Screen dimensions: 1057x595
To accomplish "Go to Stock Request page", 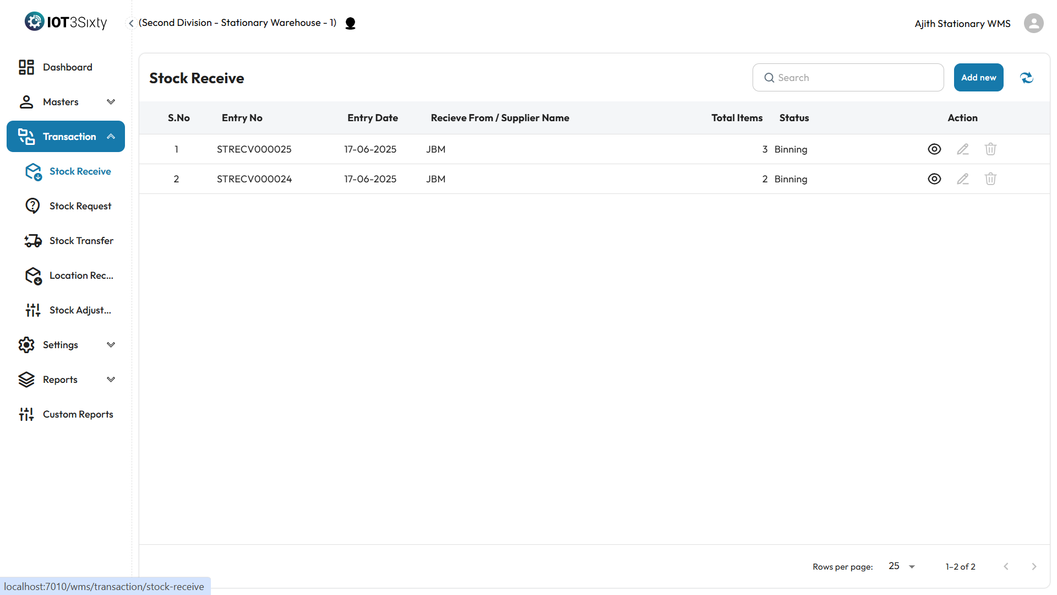I will click(x=80, y=206).
